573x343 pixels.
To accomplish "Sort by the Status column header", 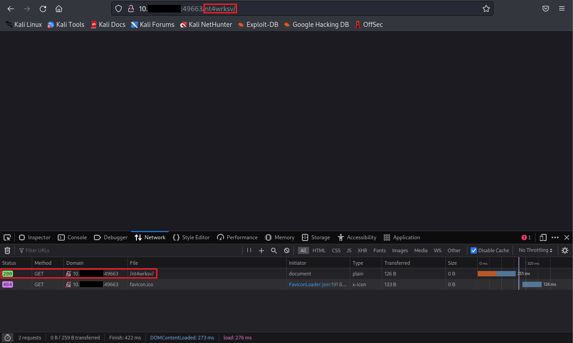I will click(x=16, y=263).
